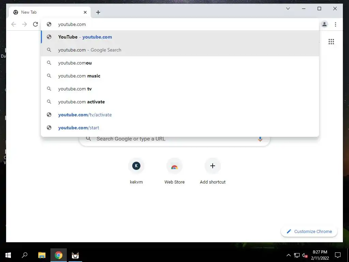Choose the youtube.com activate search suggestion
The image size is (349, 262).
180,102
